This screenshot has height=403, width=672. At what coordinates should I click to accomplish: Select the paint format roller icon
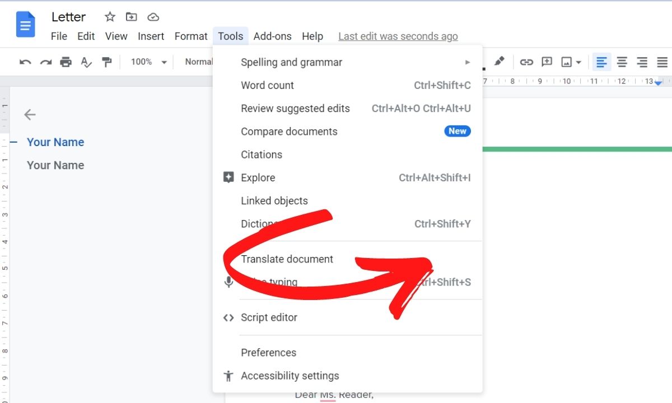coord(106,62)
